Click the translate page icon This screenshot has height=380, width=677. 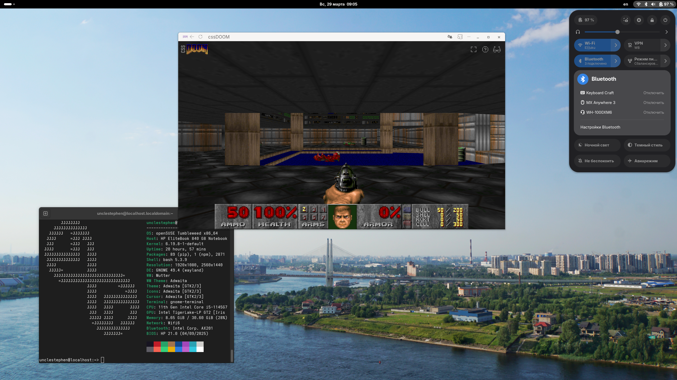tap(450, 37)
